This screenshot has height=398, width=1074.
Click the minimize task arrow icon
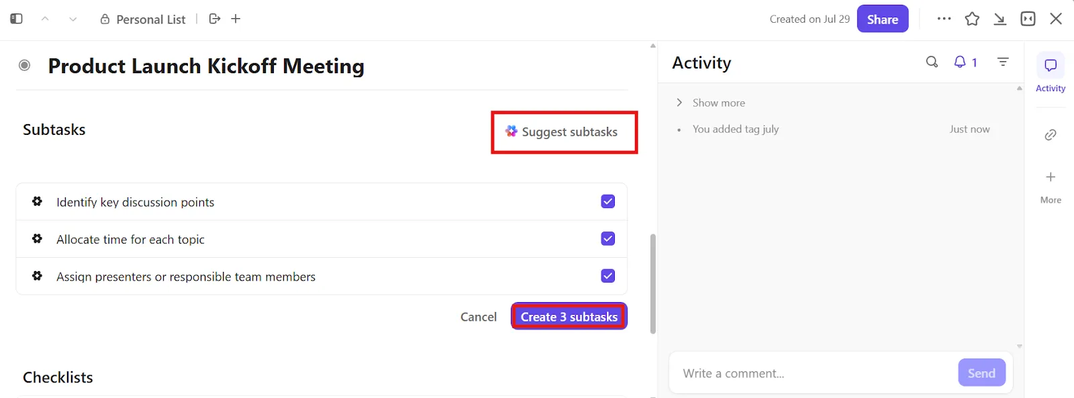pos(1000,19)
